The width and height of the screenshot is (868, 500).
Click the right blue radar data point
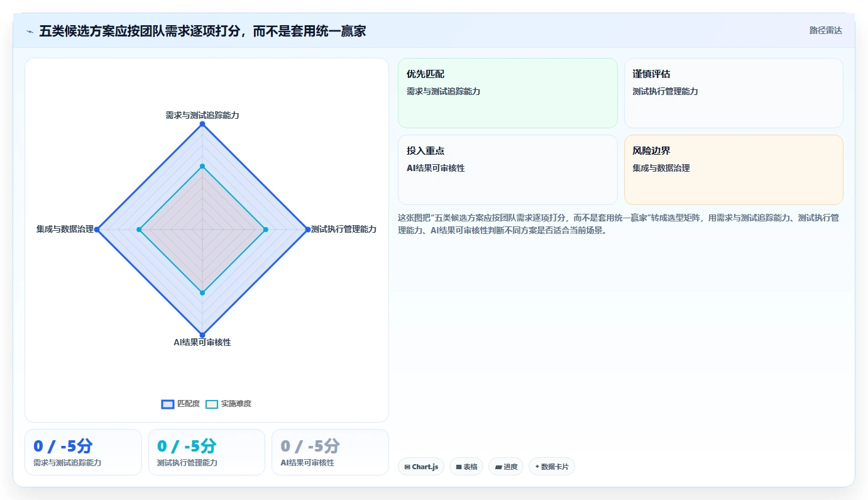click(x=307, y=230)
